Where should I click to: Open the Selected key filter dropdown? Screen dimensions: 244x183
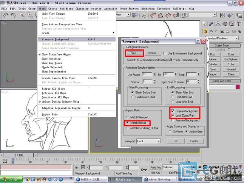(187, 167)
